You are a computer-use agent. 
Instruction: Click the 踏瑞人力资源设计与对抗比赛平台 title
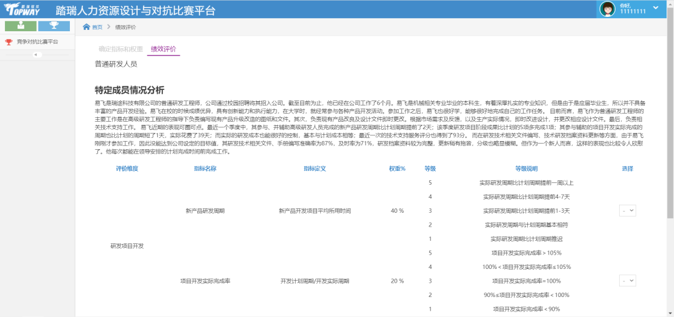[135, 11]
